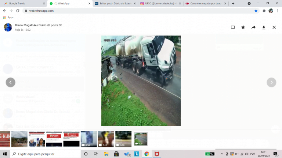Switch to the Editar post Diário do Estado tab
Screen dimensions: 282x158
[115, 3]
